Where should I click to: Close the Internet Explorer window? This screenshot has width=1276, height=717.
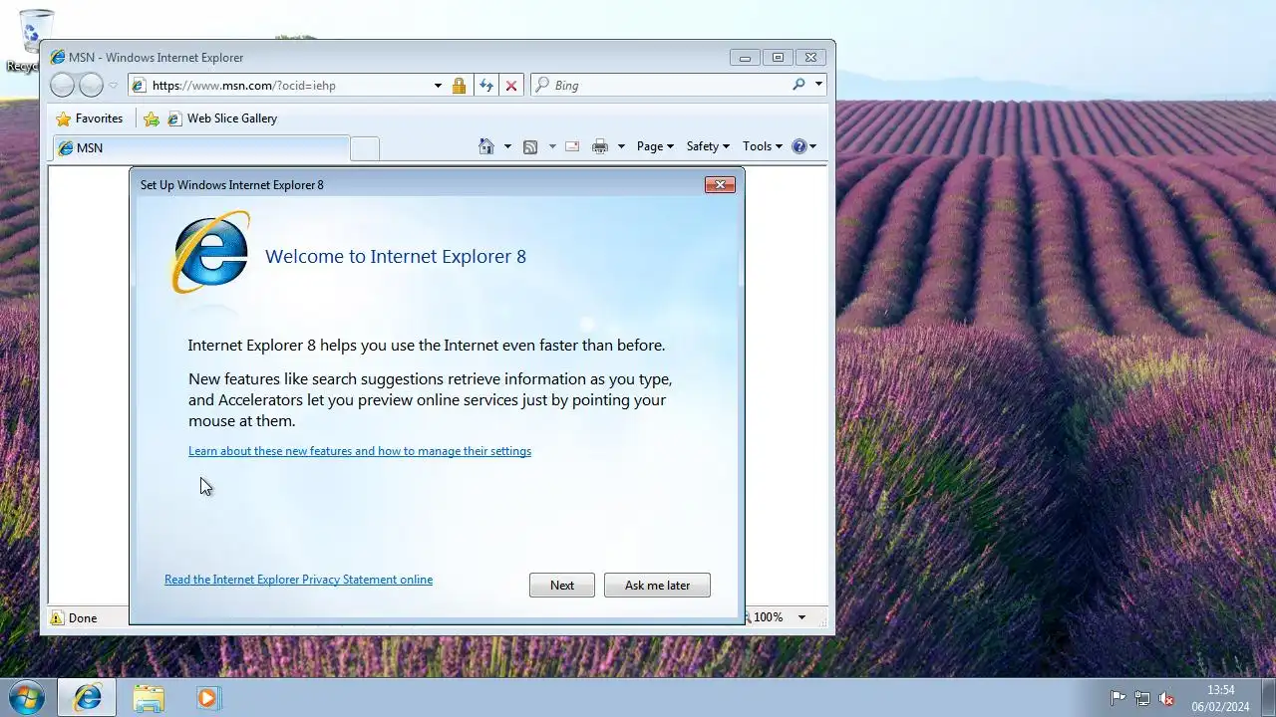[810, 58]
